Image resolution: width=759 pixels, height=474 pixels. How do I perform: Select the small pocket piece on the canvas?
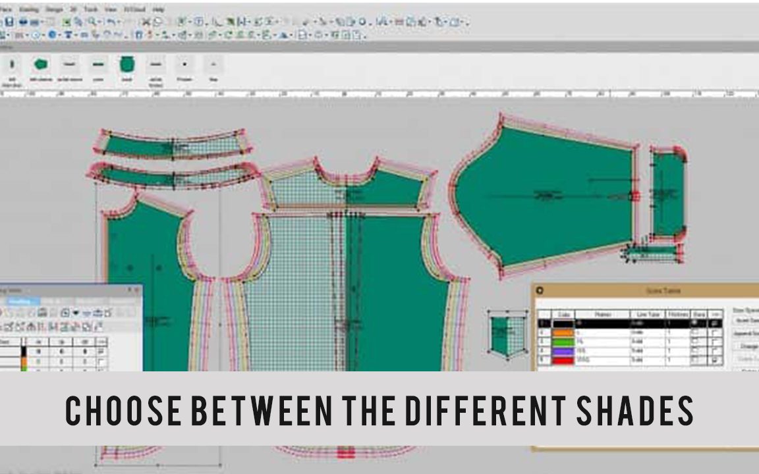coord(507,336)
